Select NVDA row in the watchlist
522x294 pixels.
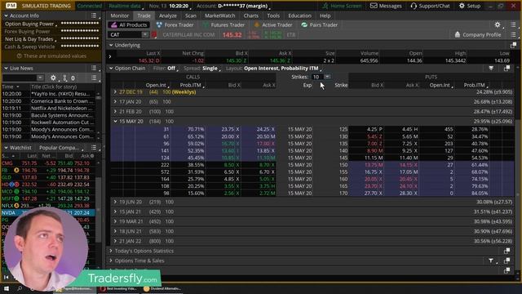coord(47,212)
